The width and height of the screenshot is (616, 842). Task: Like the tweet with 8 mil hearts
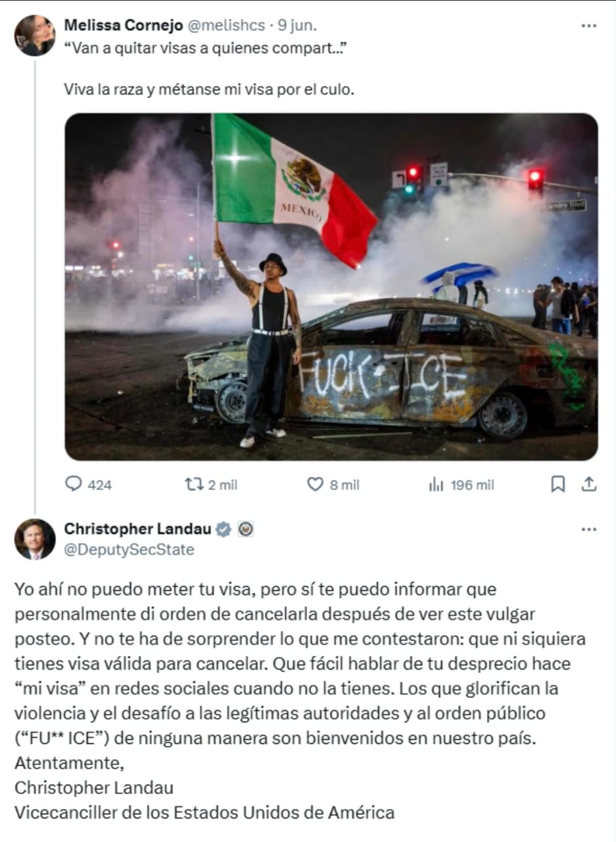tap(316, 485)
